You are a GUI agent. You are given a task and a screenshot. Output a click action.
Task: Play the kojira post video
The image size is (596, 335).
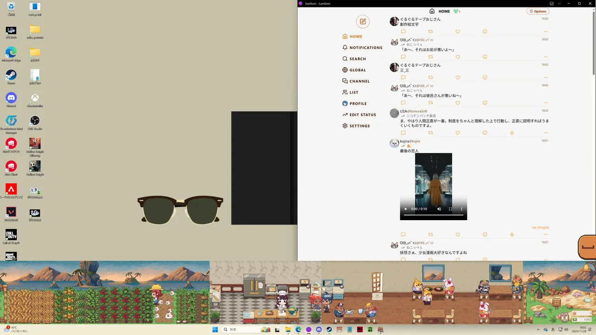[x=406, y=209]
